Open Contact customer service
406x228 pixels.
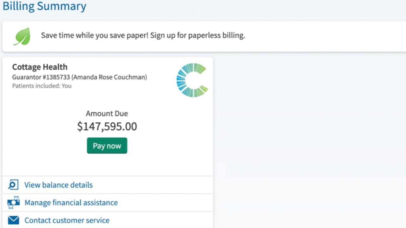[x=67, y=220]
